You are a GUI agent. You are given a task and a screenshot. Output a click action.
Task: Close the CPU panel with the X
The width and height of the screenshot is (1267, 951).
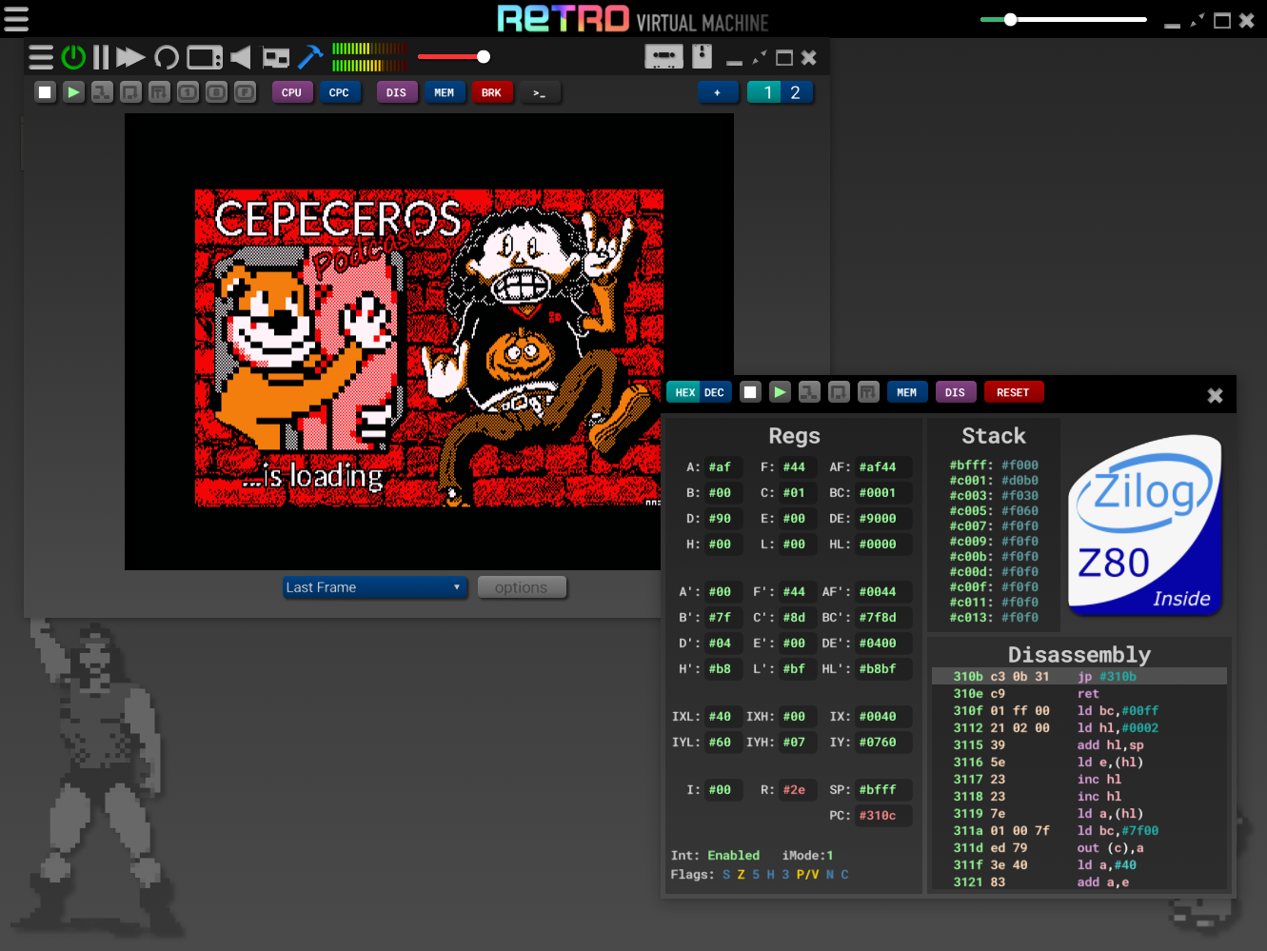[1215, 395]
